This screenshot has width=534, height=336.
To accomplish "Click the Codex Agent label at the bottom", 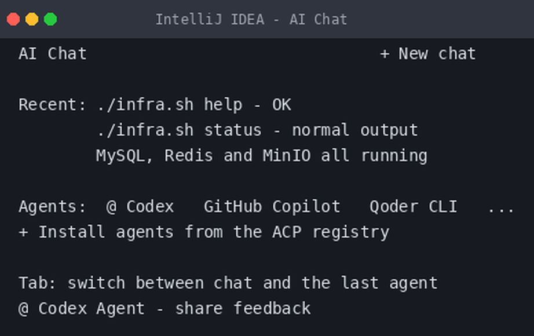I will 92,309.
